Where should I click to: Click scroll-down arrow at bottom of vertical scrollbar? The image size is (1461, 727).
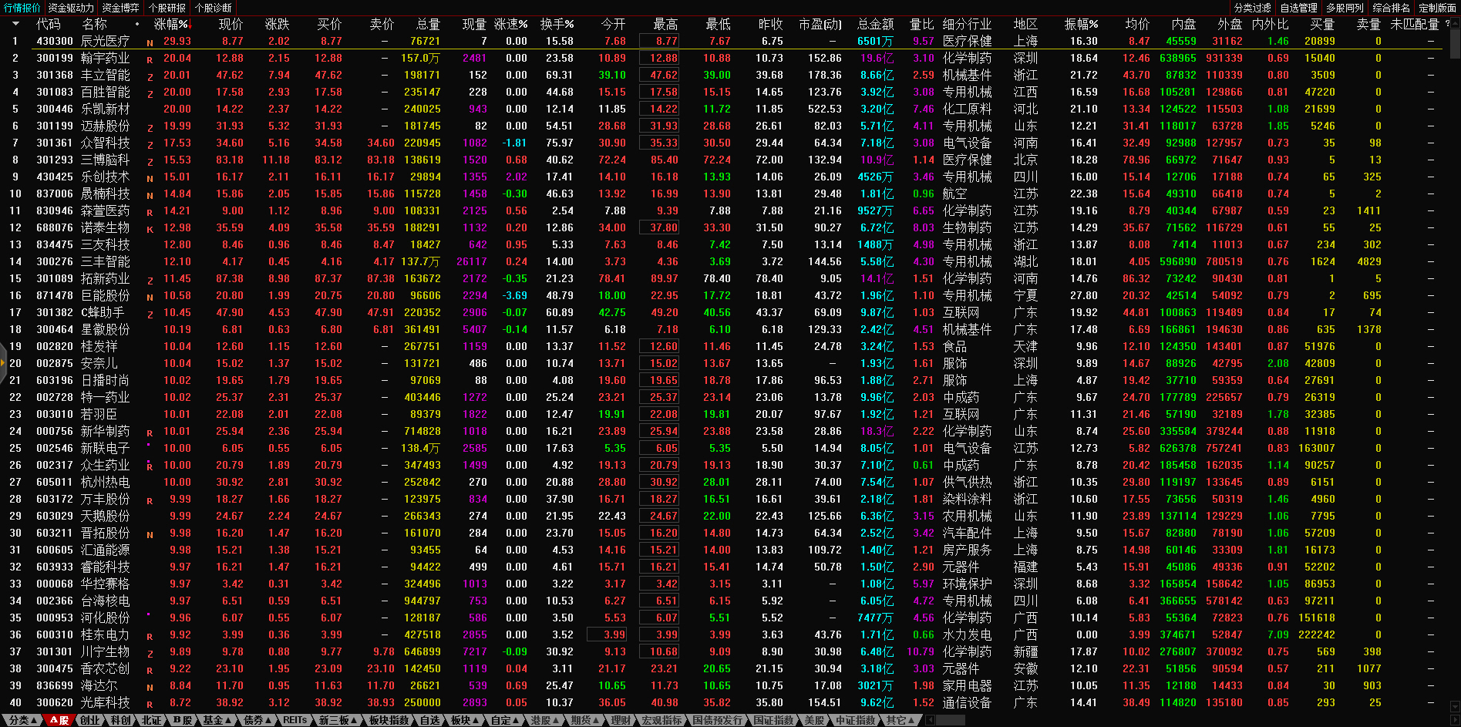(1455, 705)
